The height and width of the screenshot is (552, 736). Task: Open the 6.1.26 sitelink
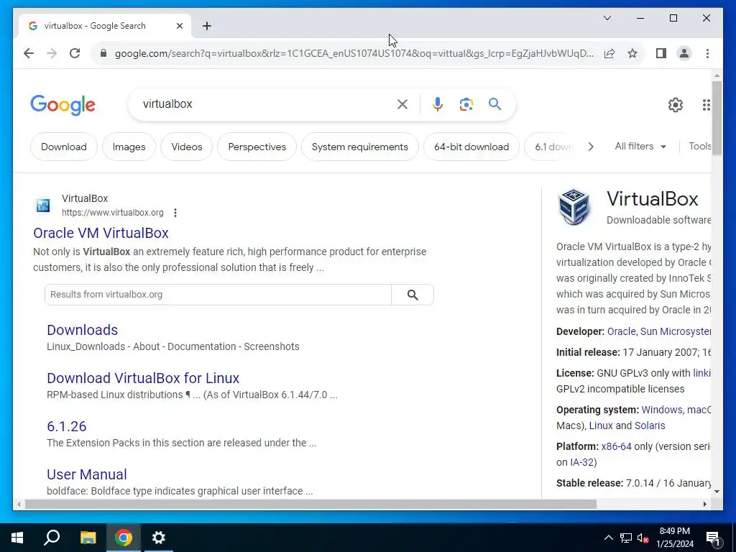click(67, 427)
